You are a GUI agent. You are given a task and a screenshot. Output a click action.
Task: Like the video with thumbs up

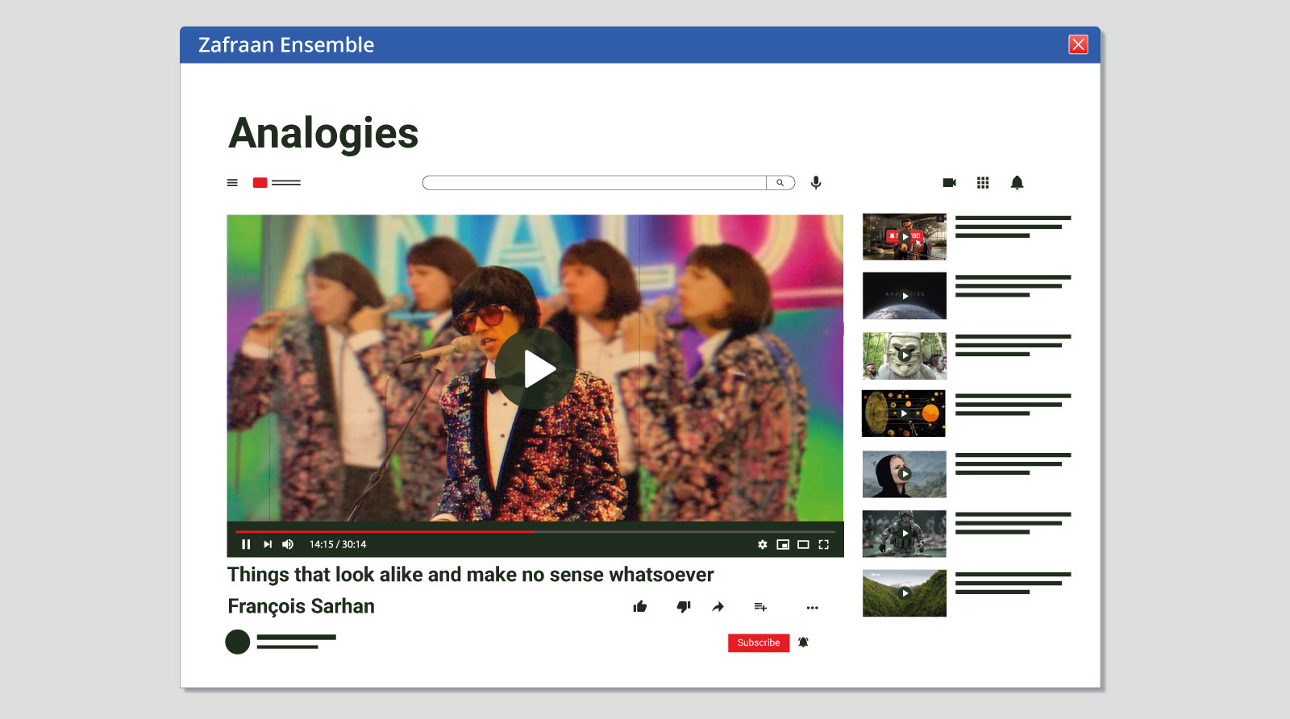click(x=640, y=607)
